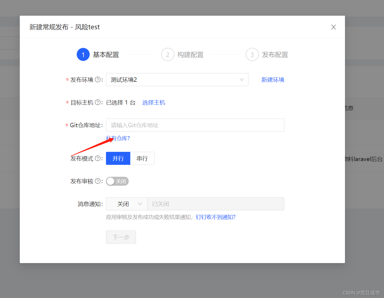
Task: Enable 发布审核 by clicking its switch
Action: 117,181
